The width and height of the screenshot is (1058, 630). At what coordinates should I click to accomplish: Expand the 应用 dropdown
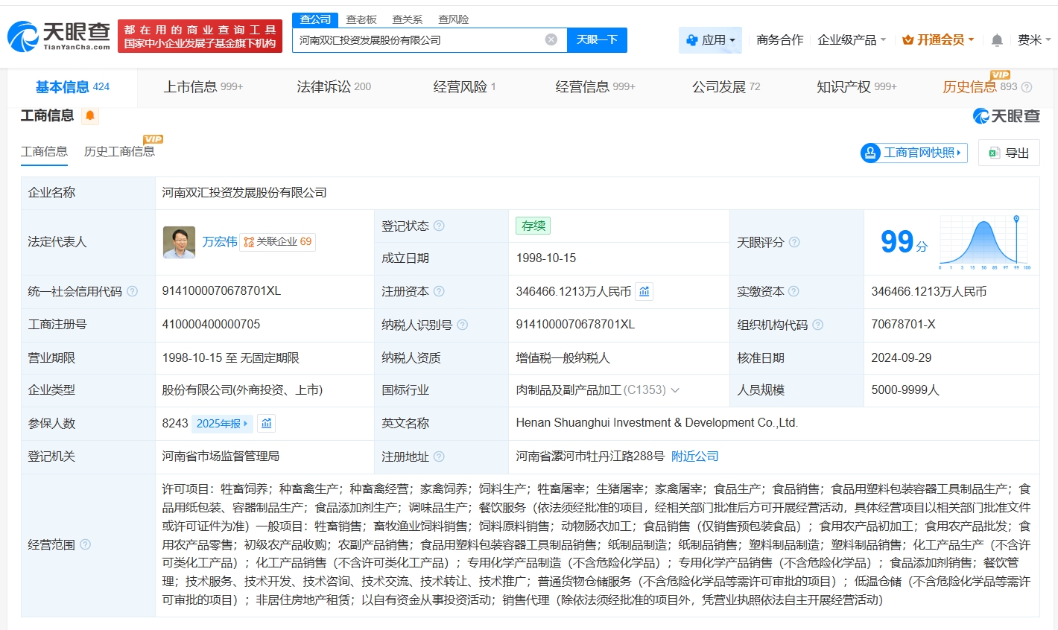(x=732, y=40)
